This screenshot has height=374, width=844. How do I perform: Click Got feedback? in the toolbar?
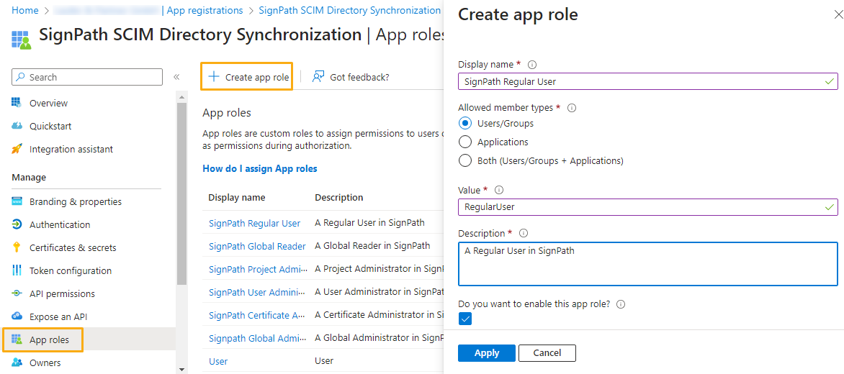[x=351, y=77]
